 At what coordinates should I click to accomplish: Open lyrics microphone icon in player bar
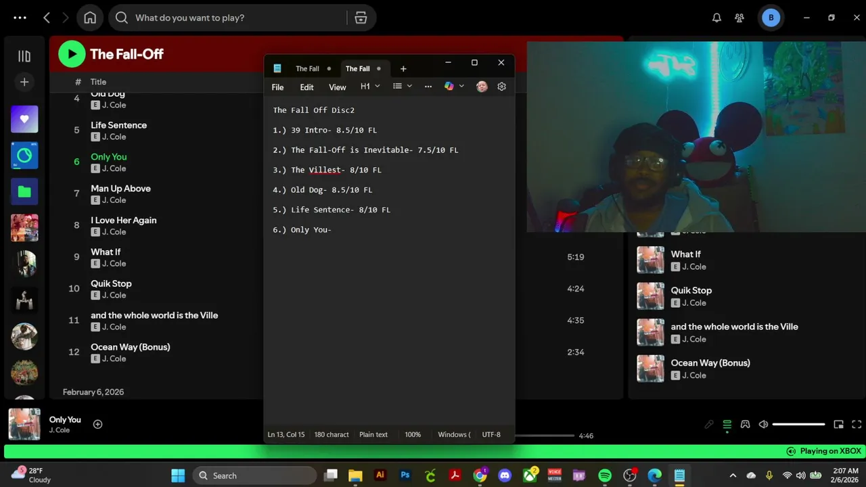pyautogui.click(x=709, y=424)
